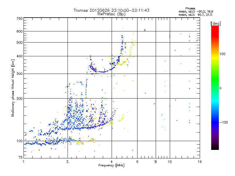This screenshot has width=235, height=176.
Task: Click the x-axis label "16"
Action: 200,162
